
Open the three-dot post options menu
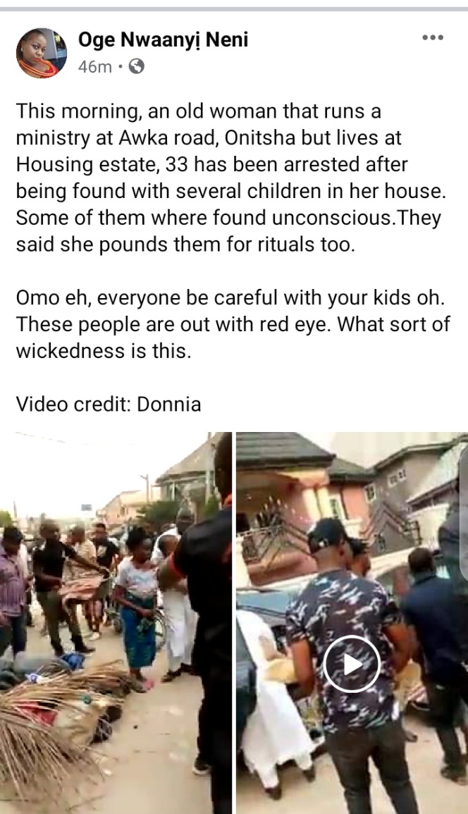click(432, 37)
